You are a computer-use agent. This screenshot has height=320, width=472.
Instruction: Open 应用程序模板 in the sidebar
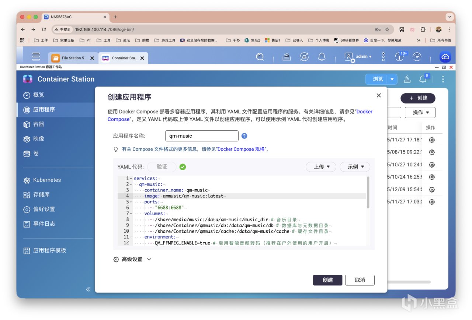coord(56,250)
